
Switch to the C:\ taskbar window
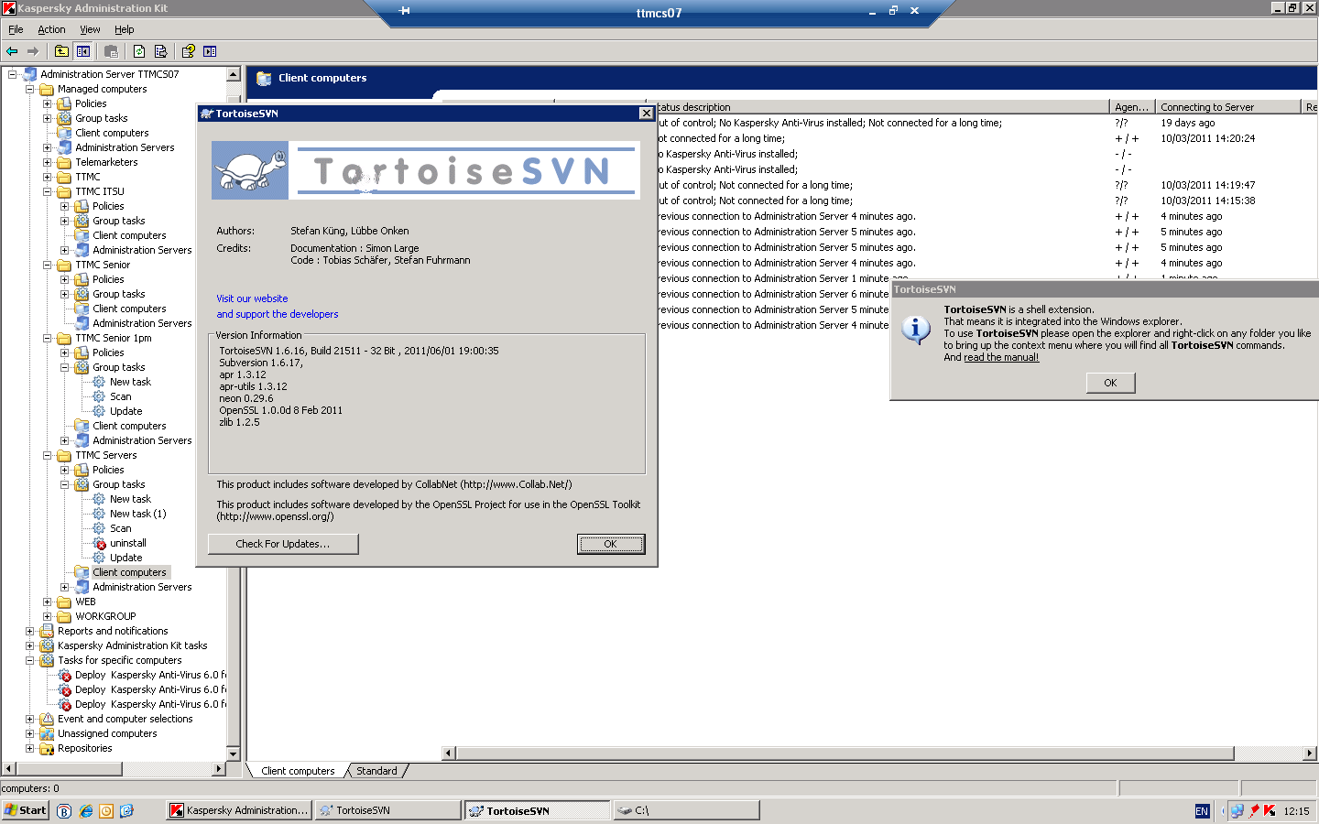[x=687, y=810]
